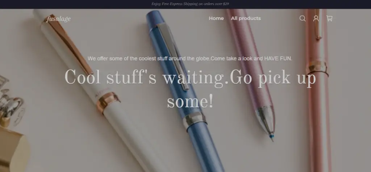371x172 pixels.
Task: Click the "Cool stuff's waiting" hero heading
Action: pos(190,89)
